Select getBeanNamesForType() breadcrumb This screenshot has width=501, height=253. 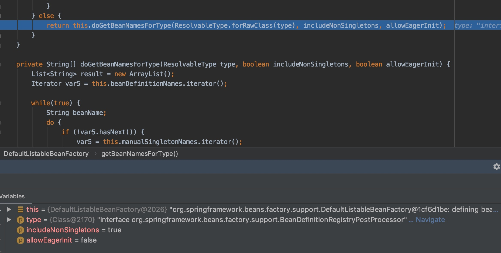click(x=139, y=154)
